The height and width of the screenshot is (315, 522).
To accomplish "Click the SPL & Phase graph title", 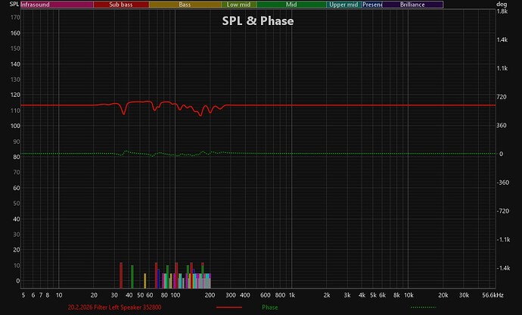I will 258,20.
